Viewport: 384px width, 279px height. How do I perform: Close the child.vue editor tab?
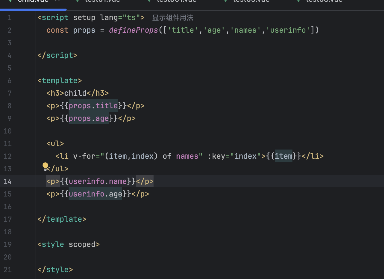point(57,1)
